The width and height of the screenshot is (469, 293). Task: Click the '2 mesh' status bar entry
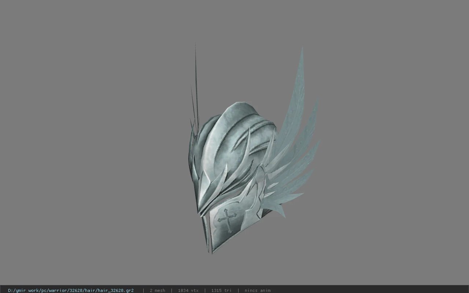coord(157,290)
